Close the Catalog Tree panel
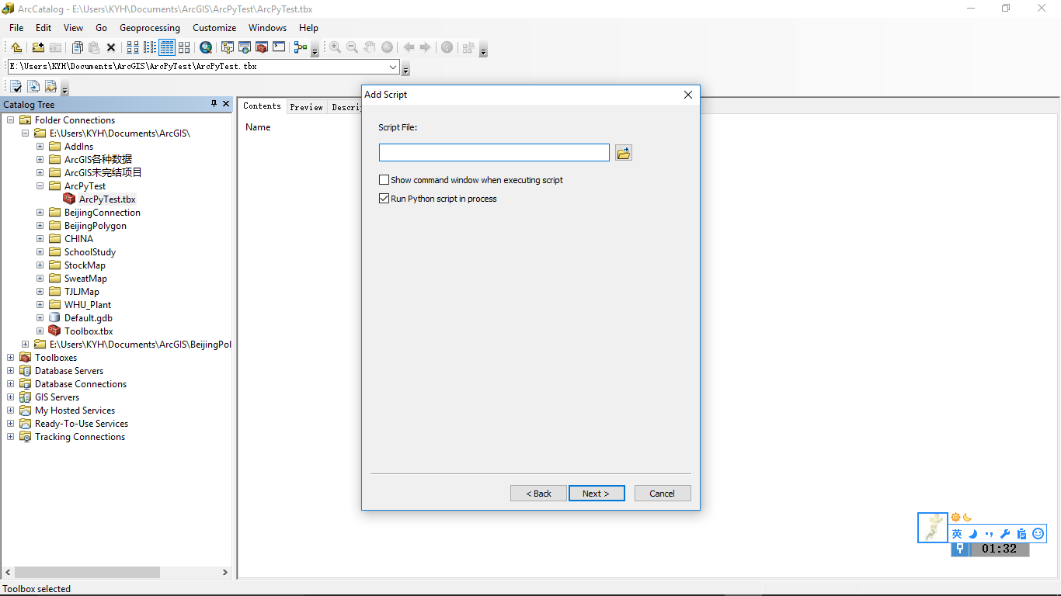Screen dimensions: 1061x596 226,104
